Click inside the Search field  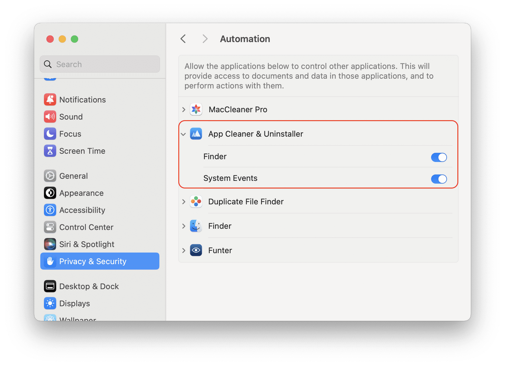pos(100,64)
